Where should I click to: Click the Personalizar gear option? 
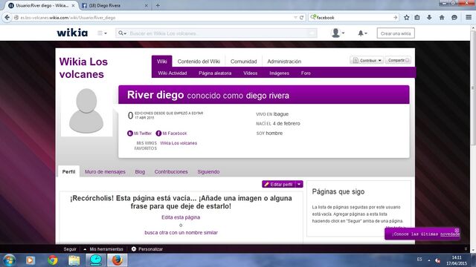tap(147, 249)
